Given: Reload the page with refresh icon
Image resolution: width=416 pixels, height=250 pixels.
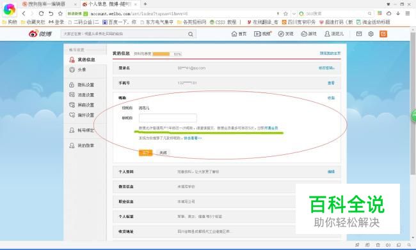Looking at the screenshot, I should coord(41,13).
